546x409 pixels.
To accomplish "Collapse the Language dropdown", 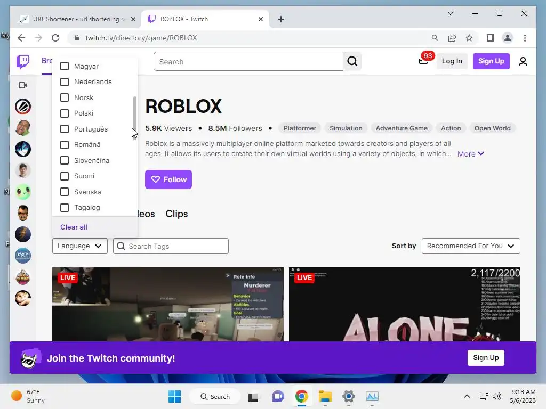I will [x=80, y=246].
